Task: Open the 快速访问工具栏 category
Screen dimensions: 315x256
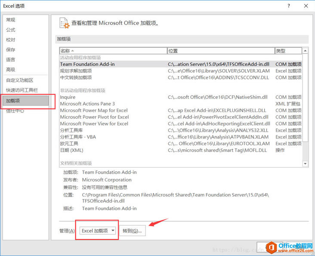Action: coord(22,90)
